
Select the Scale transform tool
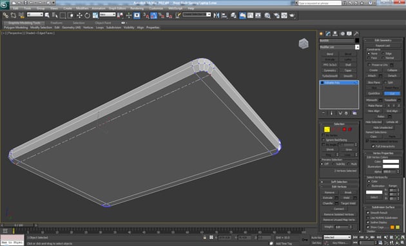click(x=95, y=15)
